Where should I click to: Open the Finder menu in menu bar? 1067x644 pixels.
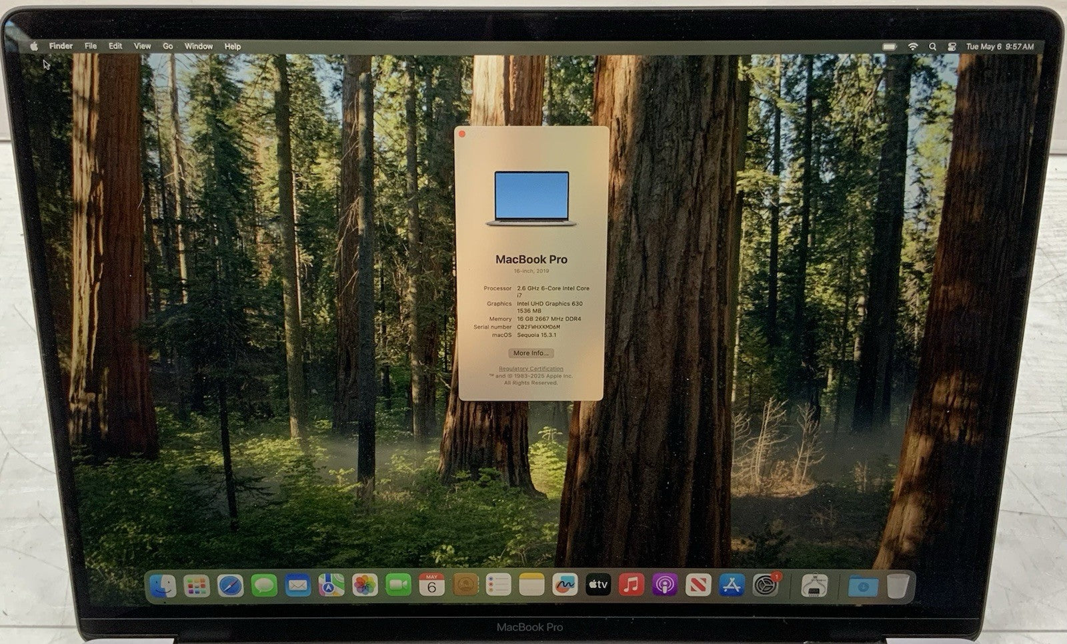(61, 46)
